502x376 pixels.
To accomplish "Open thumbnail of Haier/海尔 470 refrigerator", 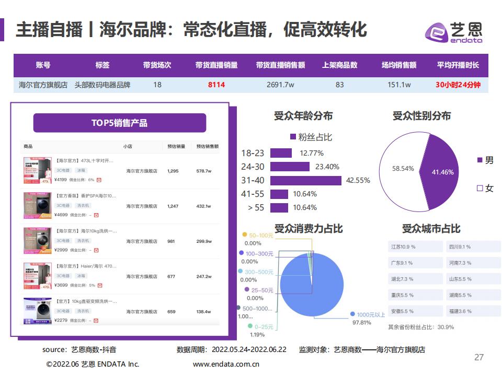I will click(38, 276).
